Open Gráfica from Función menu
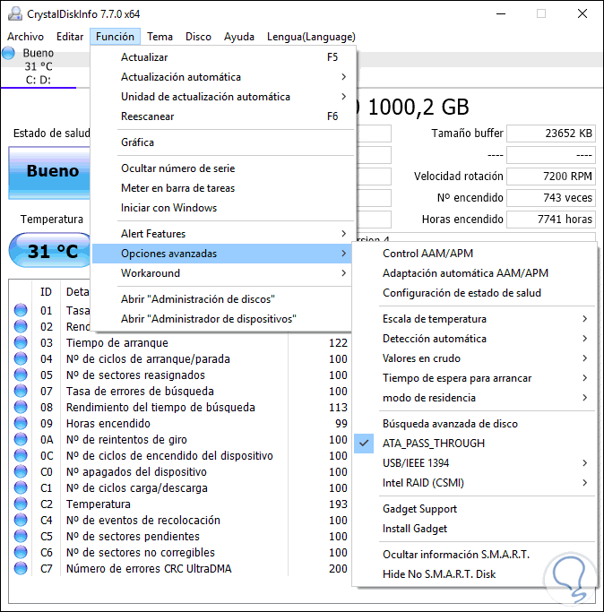 click(222, 142)
